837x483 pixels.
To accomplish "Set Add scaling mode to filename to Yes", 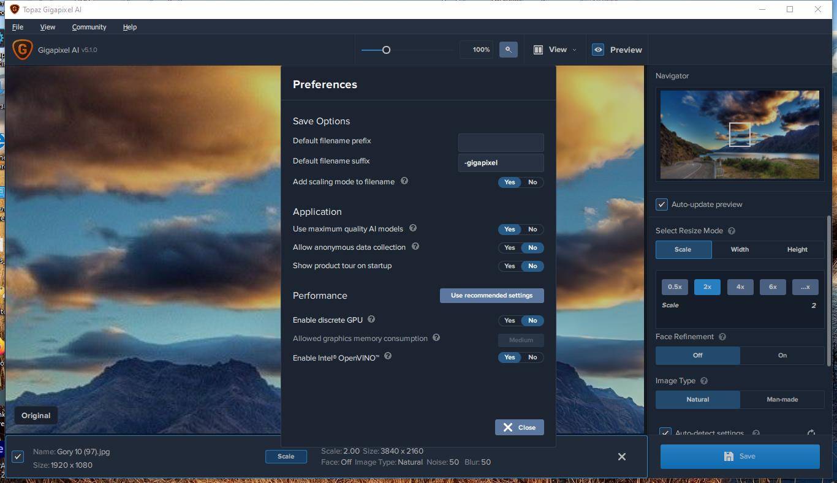I will [x=509, y=182].
